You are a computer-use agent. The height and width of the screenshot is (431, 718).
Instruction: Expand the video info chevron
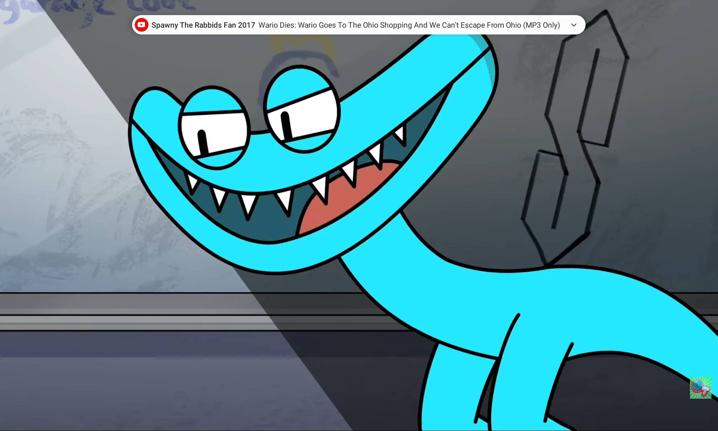coord(574,25)
